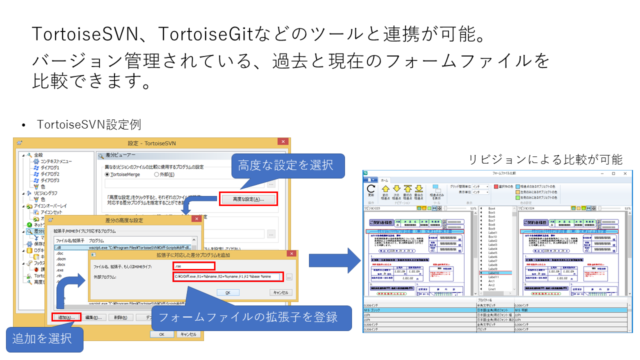Click キャンセル in 差分プログラムを追加 dialog
Viewport: 640px width, 360px height.
pos(280,292)
